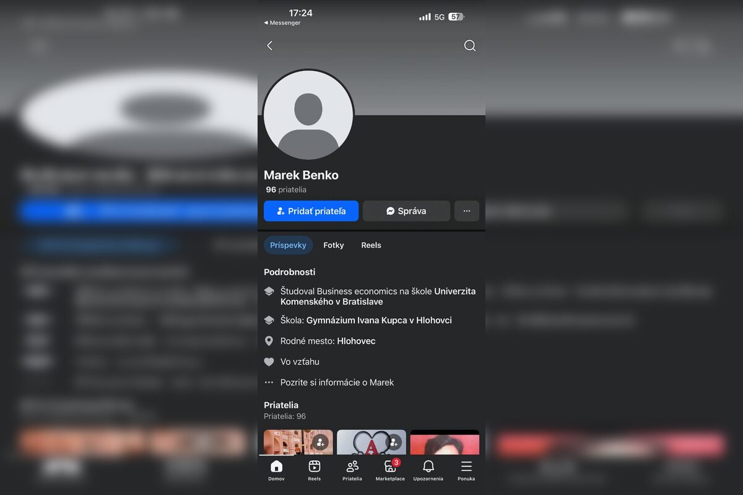Switch to the Fotky tab
The width and height of the screenshot is (743, 495).
[333, 245]
